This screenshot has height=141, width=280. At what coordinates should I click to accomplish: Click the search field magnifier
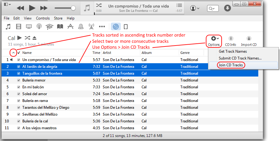(211, 8)
